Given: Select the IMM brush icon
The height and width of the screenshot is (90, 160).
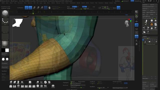Looking at the screenshot, I should (x=45, y=86).
